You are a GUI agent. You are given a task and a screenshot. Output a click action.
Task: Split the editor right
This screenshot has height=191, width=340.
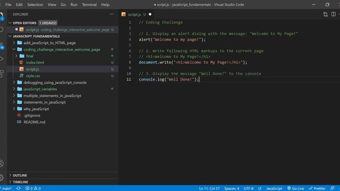click(x=334, y=14)
